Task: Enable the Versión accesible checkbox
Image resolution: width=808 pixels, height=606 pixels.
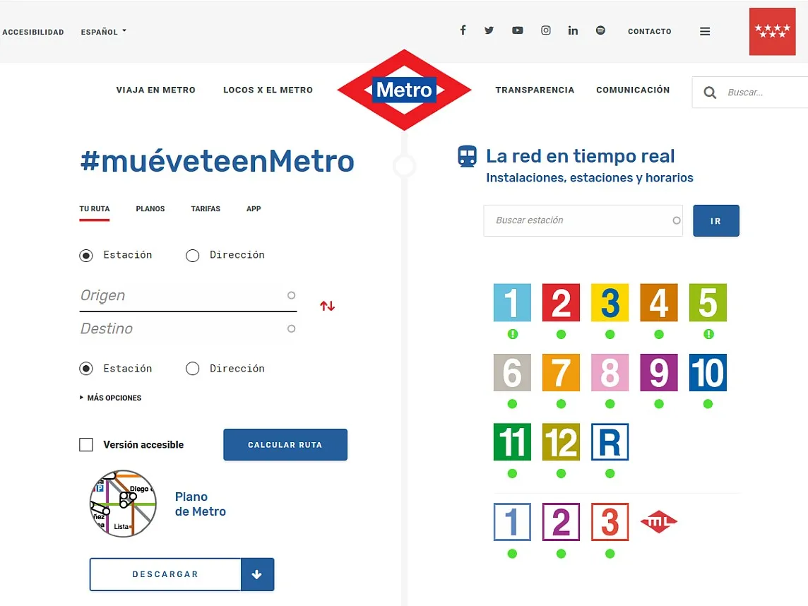Action: 86,445
